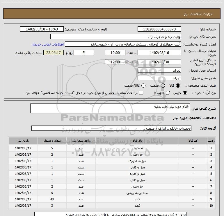The image size is (224, 216).
Task: Select the کالا radio button
Action: pyautogui.click(x=178, y=86)
